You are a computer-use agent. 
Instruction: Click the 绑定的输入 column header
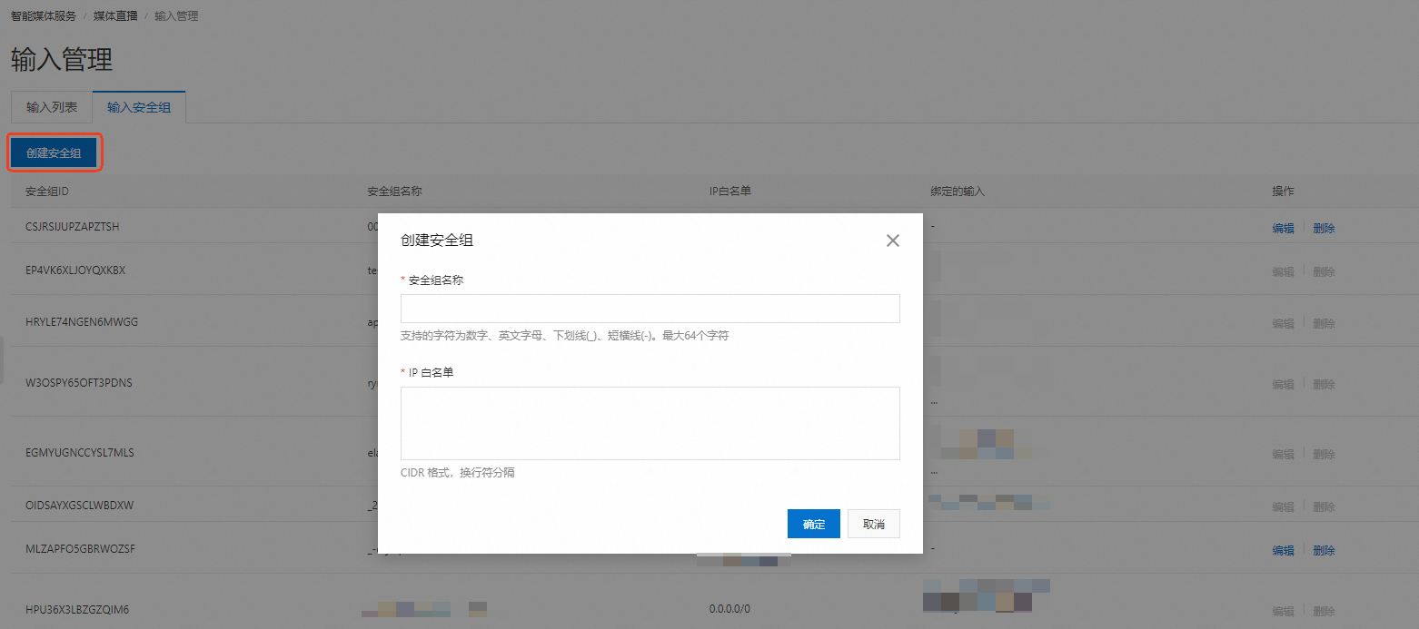(958, 192)
